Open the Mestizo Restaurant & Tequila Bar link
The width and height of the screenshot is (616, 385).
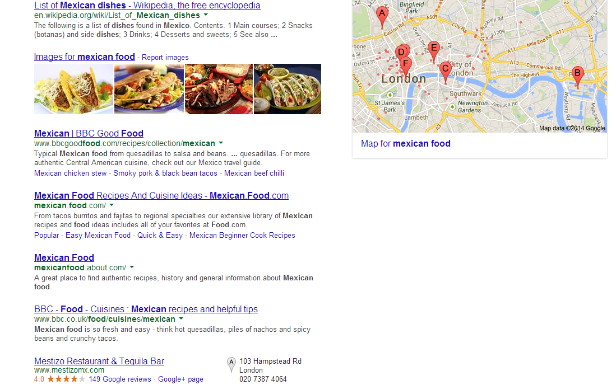pos(99,361)
